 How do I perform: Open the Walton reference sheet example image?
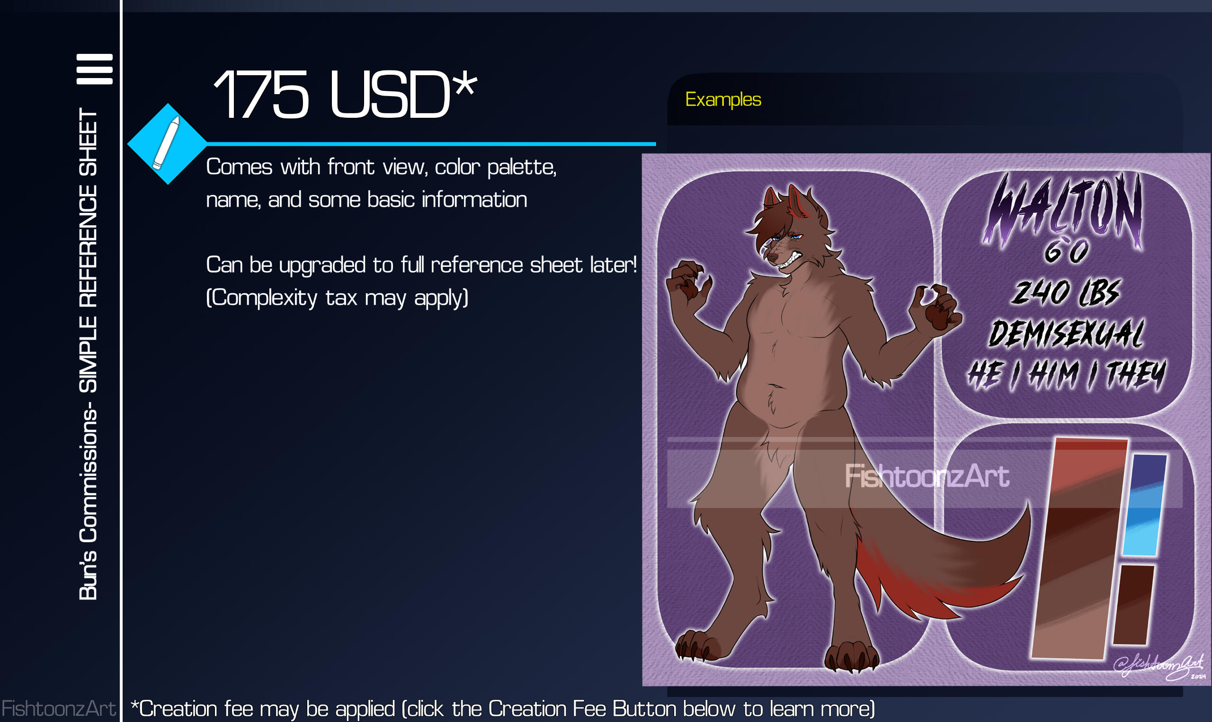tap(926, 419)
